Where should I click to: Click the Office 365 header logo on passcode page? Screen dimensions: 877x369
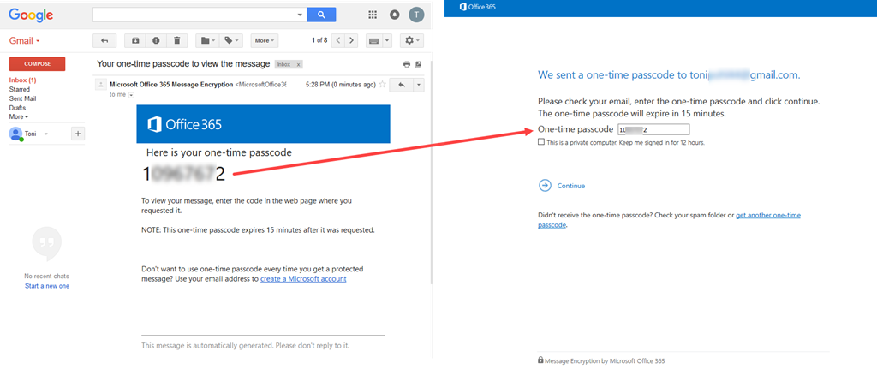pos(478,7)
